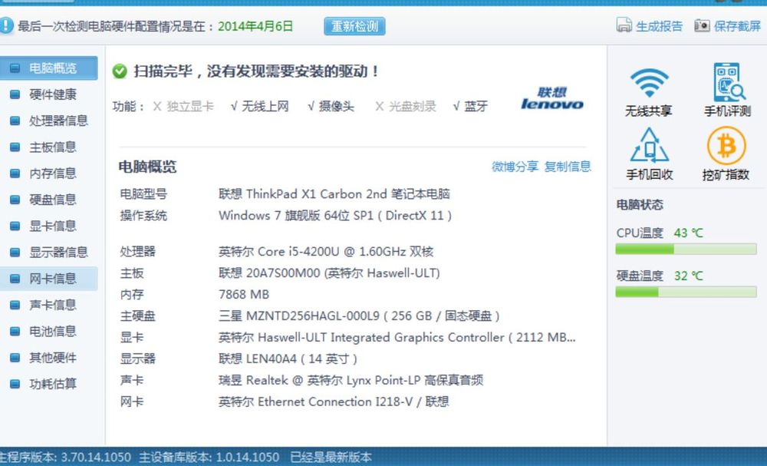The height and width of the screenshot is (466, 767).
Task: Open 挖矿指数 bitcoin icon
Action: pos(726,154)
